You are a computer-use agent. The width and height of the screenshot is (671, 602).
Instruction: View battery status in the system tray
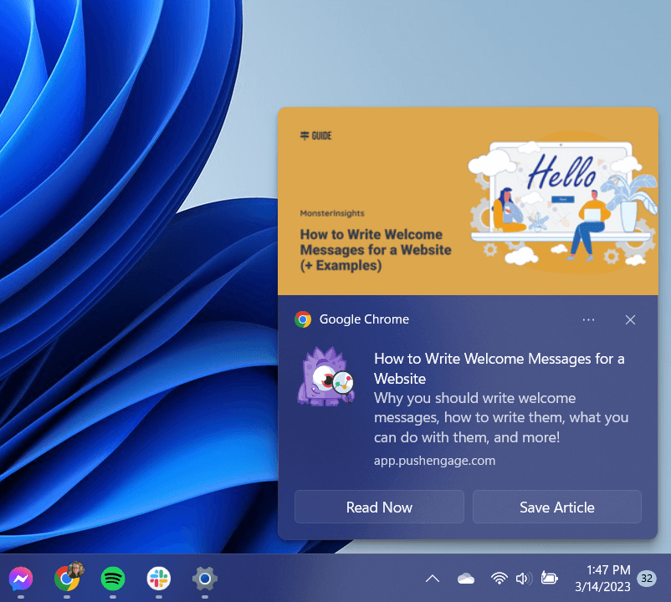[549, 578]
